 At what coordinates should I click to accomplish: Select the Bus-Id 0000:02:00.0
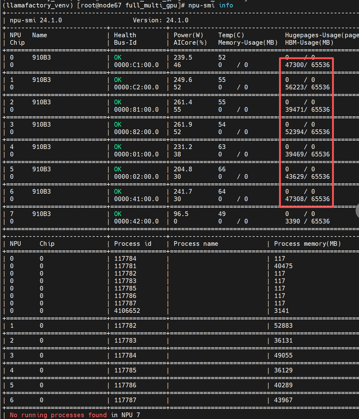click(136, 177)
